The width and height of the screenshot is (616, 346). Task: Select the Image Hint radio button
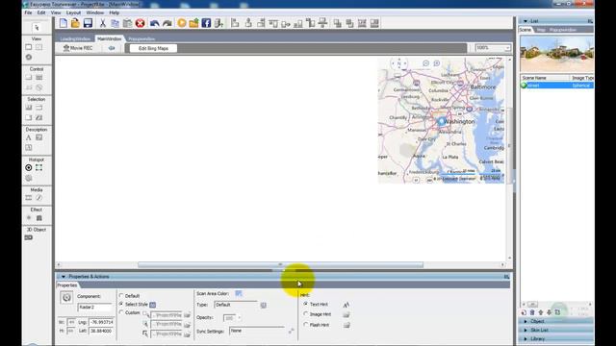[306, 314]
